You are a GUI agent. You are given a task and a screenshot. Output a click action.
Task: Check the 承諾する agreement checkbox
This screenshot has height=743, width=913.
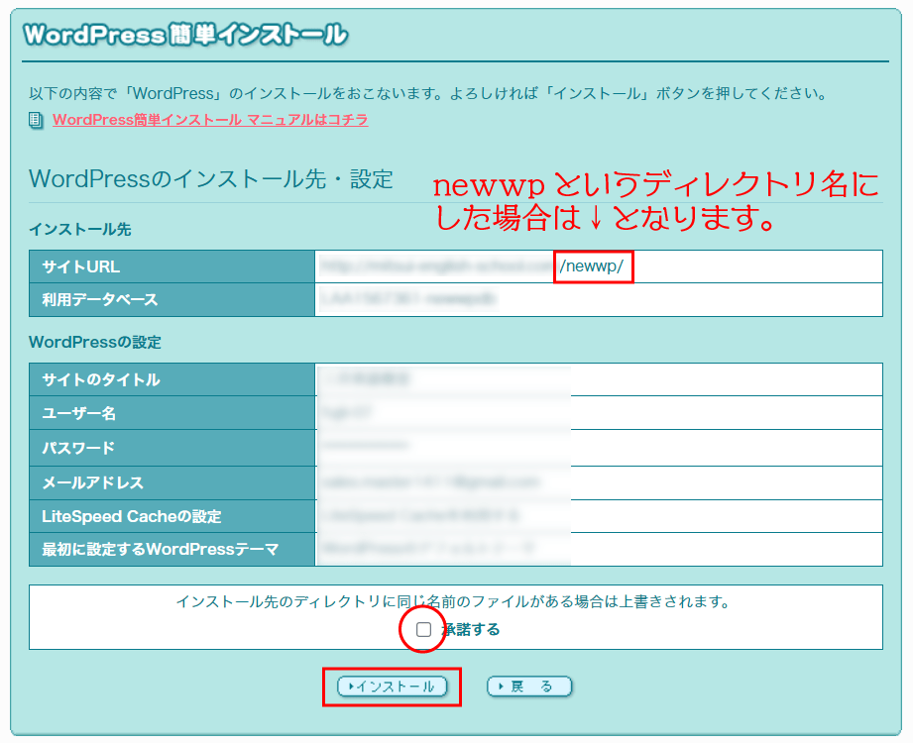tap(422, 628)
